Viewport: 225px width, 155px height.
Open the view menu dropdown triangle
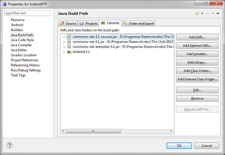click(218, 13)
